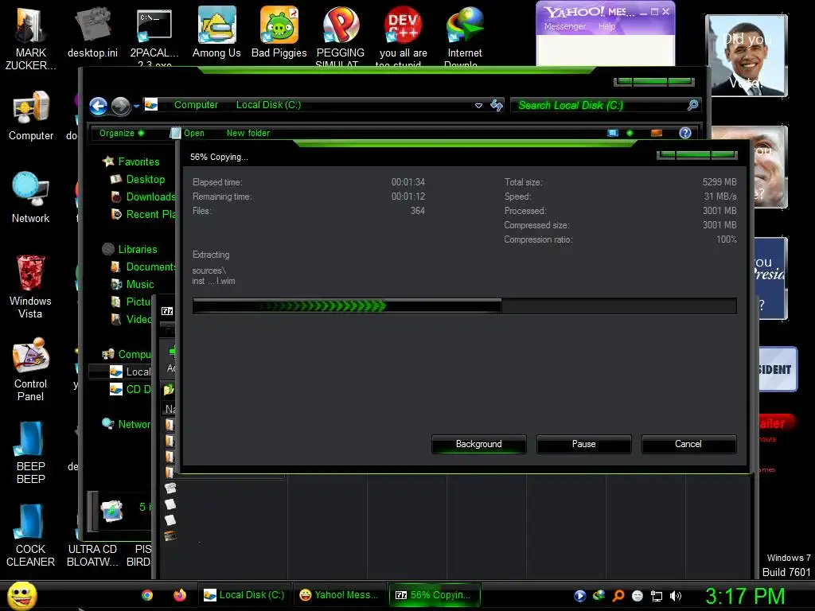Launch Among Us from the desktop

point(216,32)
